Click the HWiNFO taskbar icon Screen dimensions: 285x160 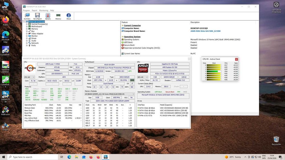106,157
